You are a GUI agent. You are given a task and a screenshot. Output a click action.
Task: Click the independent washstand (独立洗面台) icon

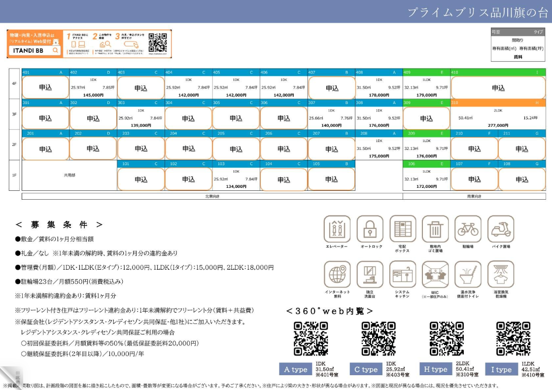click(x=370, y=274)
